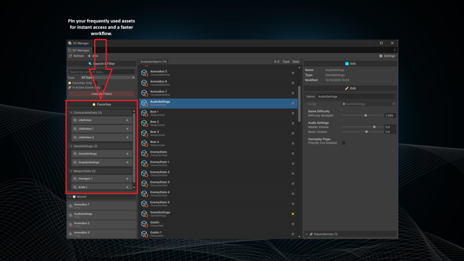
Task: Click the cube icon beside AudioSettings entry
Action: coord(145,103)
